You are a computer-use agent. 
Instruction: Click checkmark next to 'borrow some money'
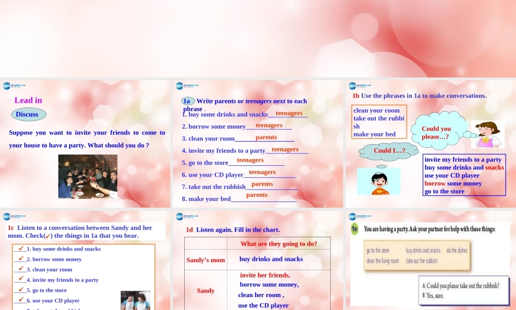pyautogui.click(x=21, y=259)
